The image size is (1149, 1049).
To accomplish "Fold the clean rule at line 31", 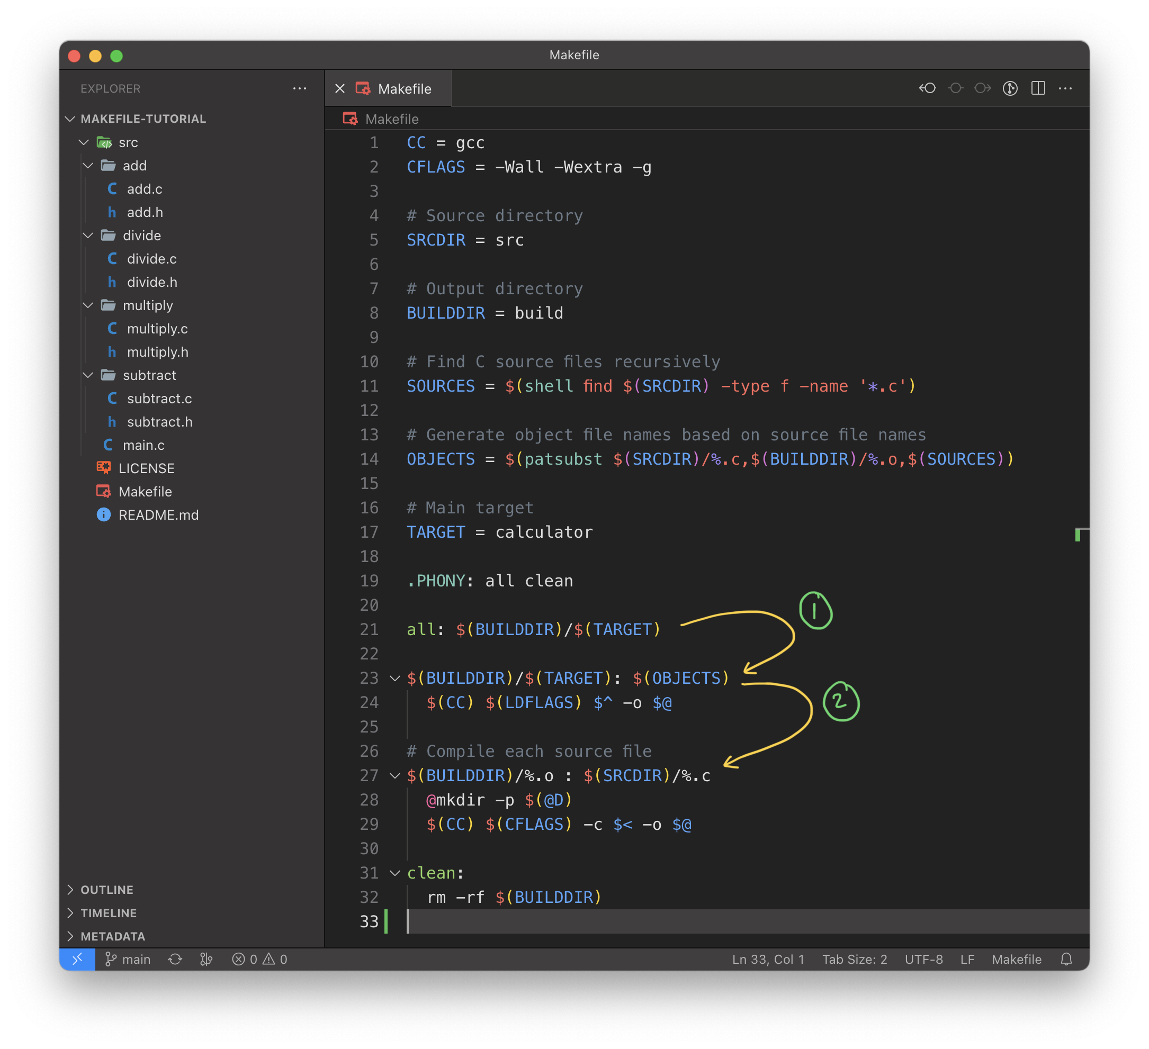I will pyautogui.click(x=394, y=873).
